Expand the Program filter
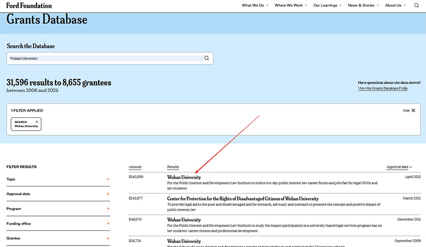This screenshot has width=426, height=247. pos(58,209)
